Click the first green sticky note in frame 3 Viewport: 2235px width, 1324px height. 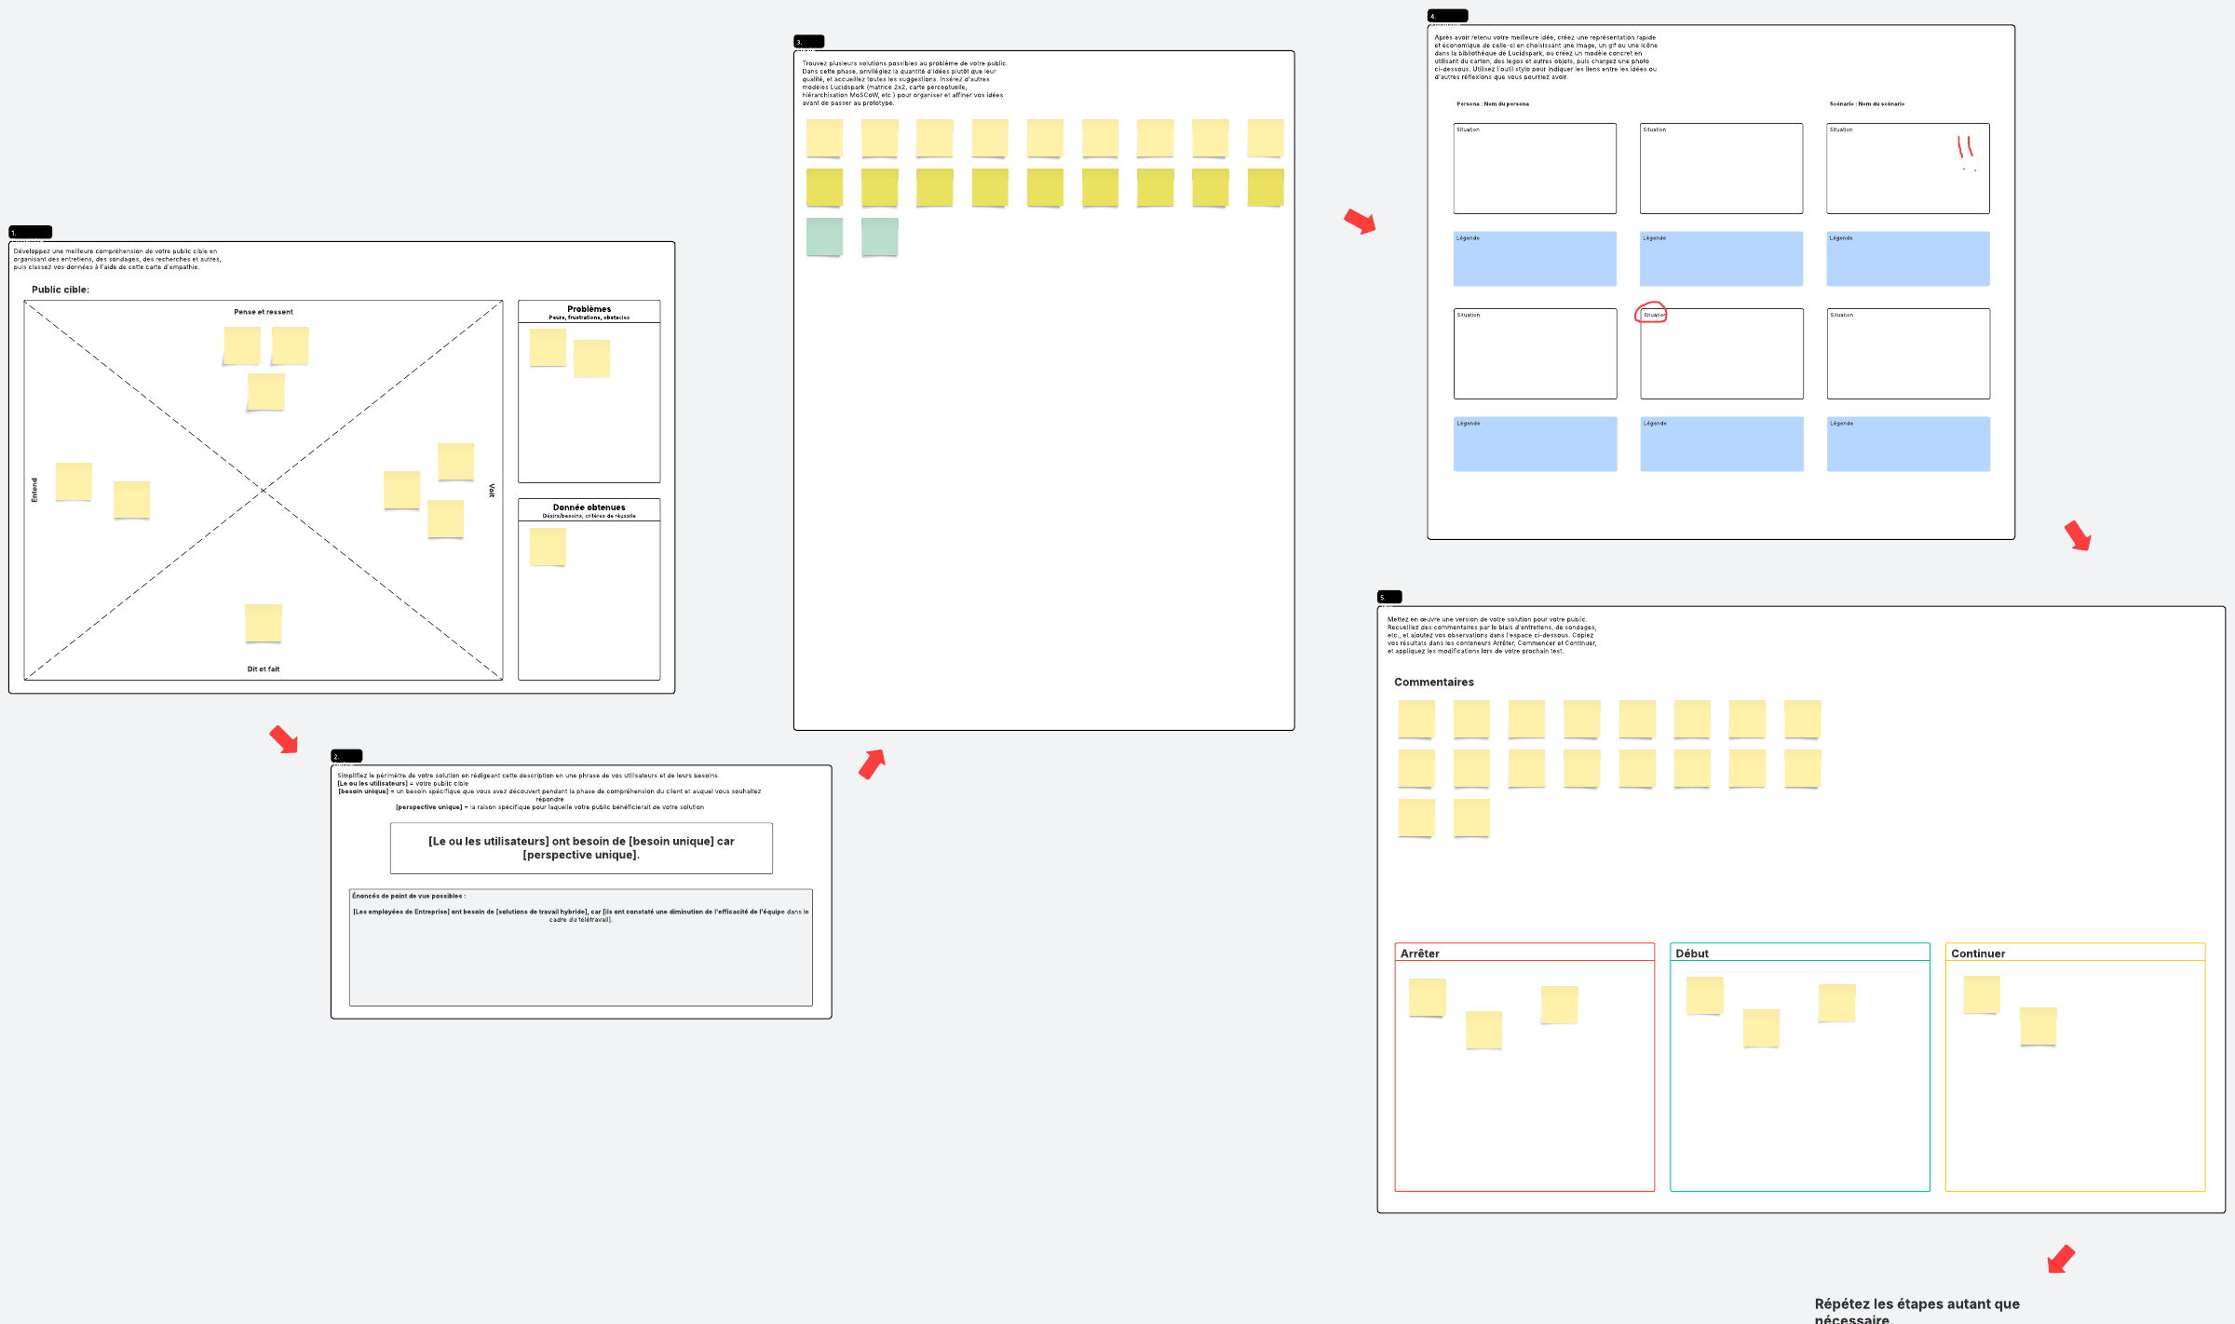(824, 236)
